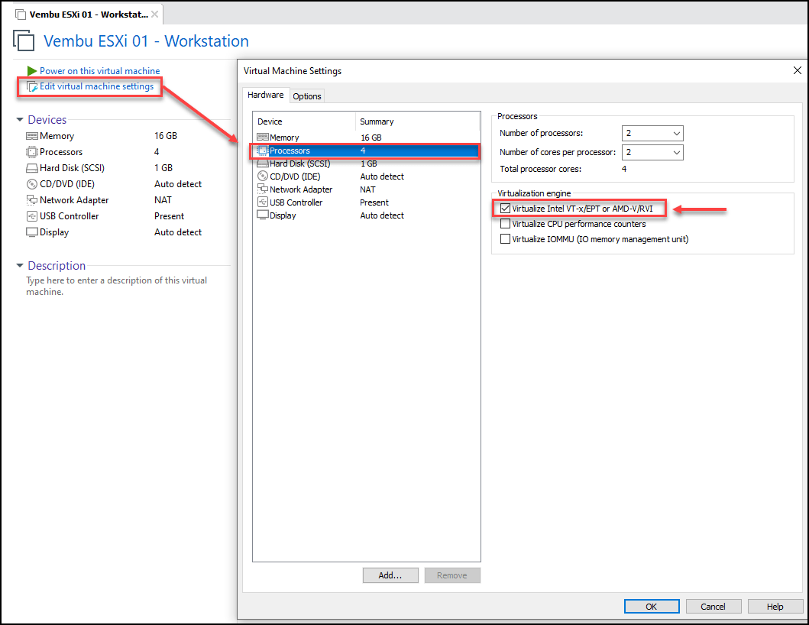The height and width of the screenshot is (625, 809).
Task: Click the Summary column header
Action: (377, 121)
